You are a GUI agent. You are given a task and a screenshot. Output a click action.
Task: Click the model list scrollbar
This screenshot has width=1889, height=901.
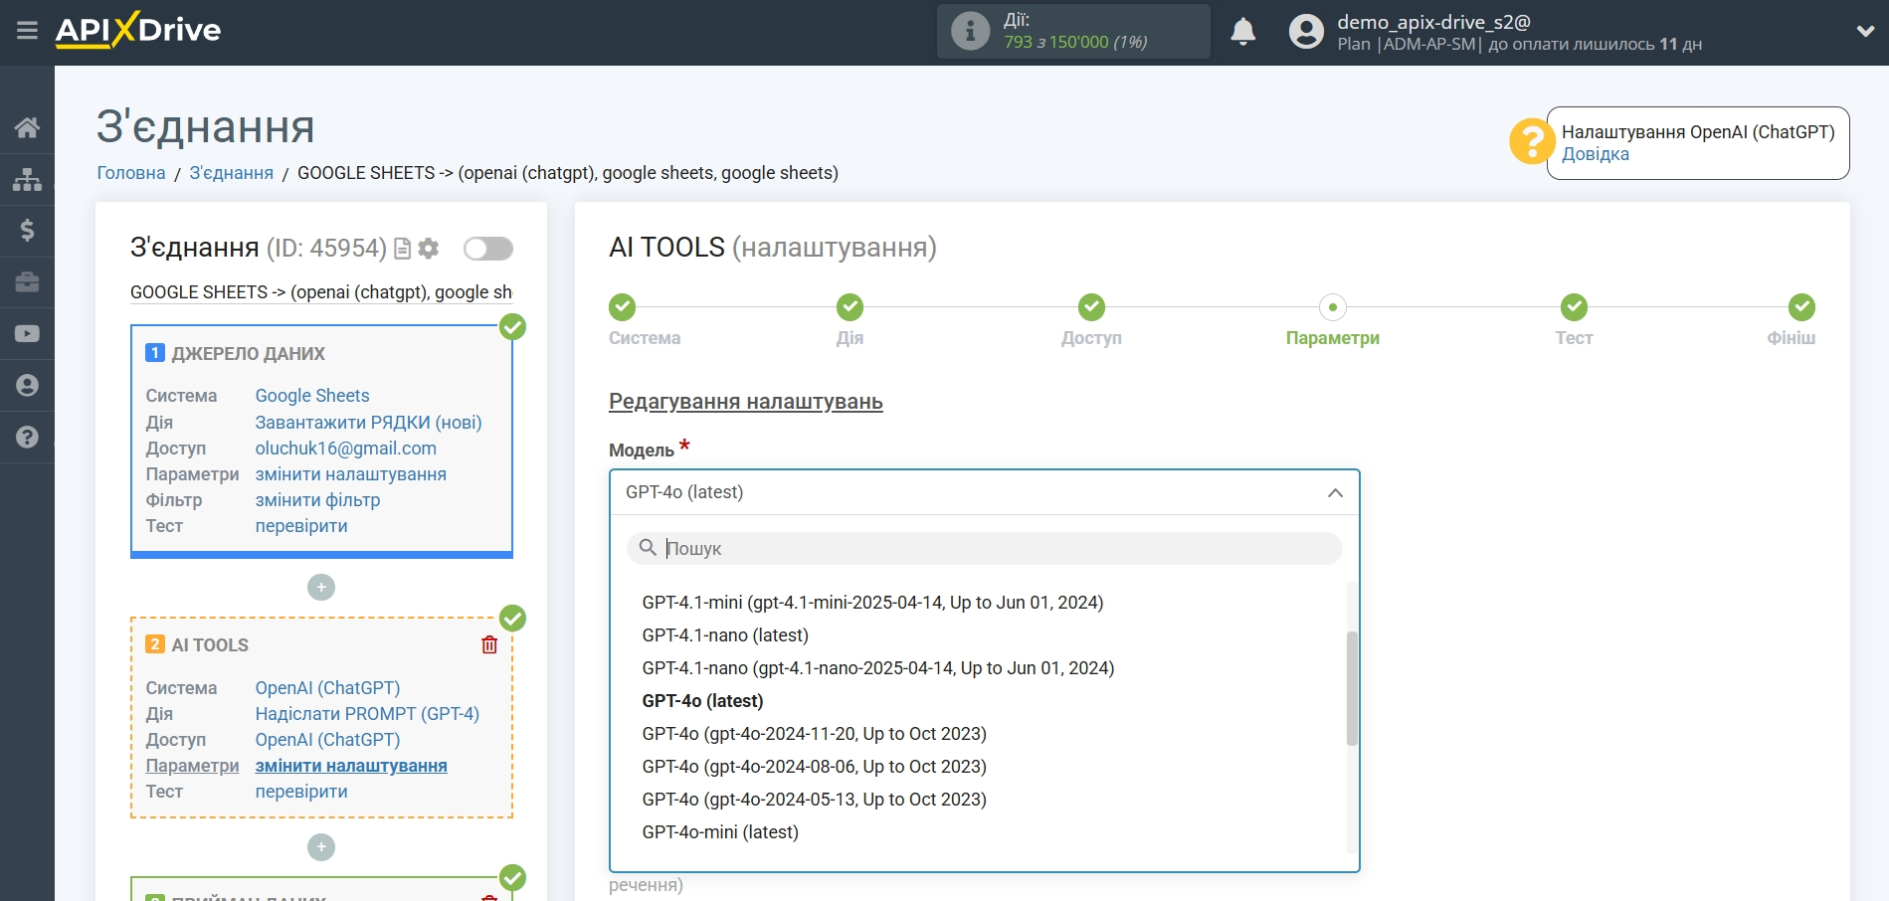(1352, 688)
